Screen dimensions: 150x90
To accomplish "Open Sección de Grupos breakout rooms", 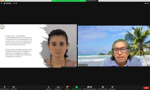I will coord(103,87).
